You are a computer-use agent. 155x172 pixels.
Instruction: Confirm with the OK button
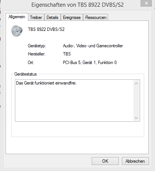pyautogui.click(x=105, y=161)
